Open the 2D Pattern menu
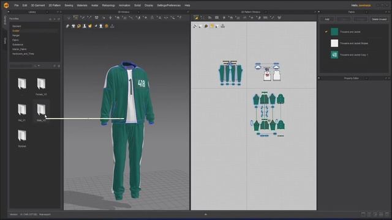The width and height of the screenshot is (392, 220). click(x=55, y=5)
